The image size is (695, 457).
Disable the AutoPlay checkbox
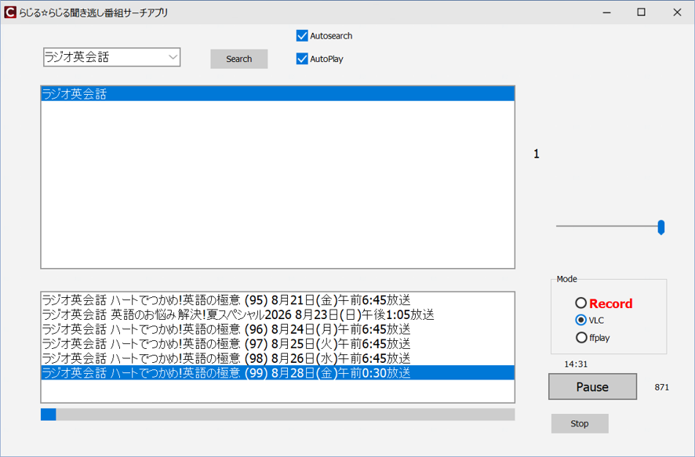point(302,59)
